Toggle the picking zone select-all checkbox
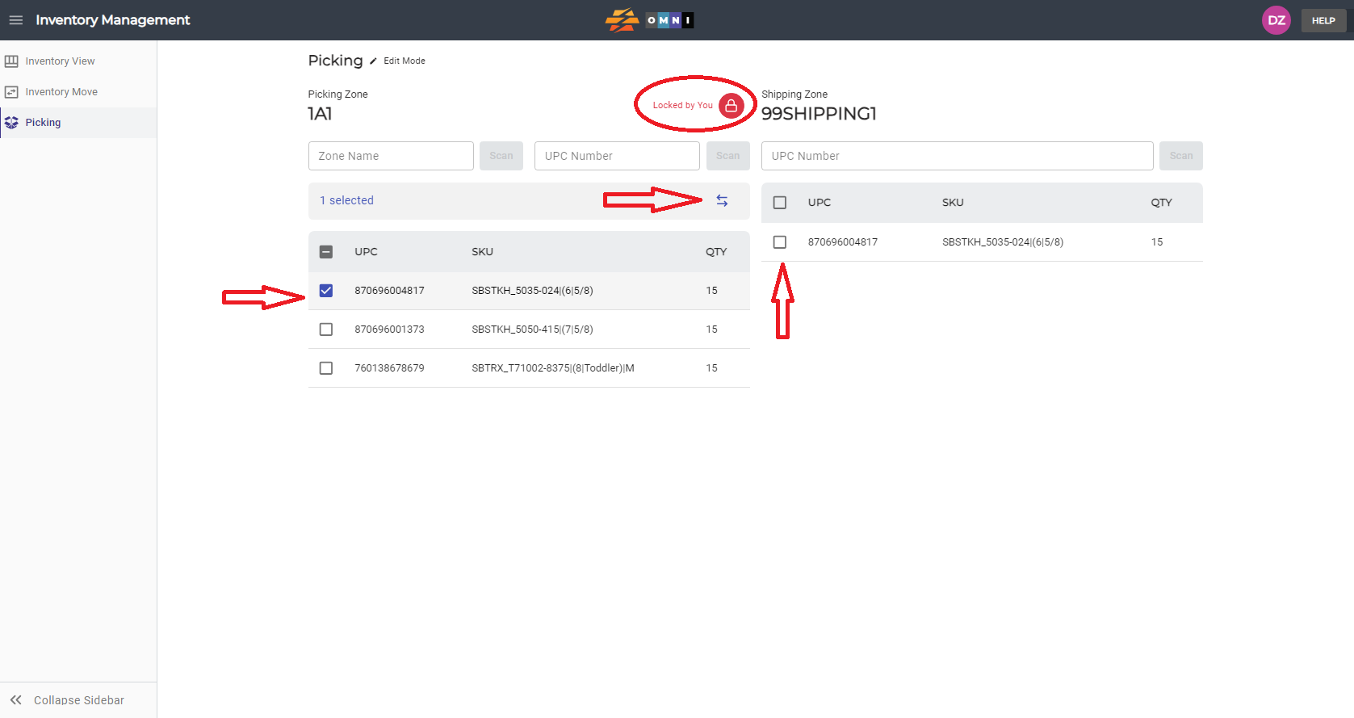 326,252
